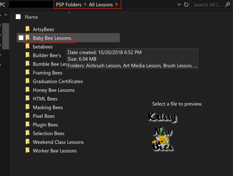Click the betabees folder icon
The image size is (233, 176).
coord(27,46)
